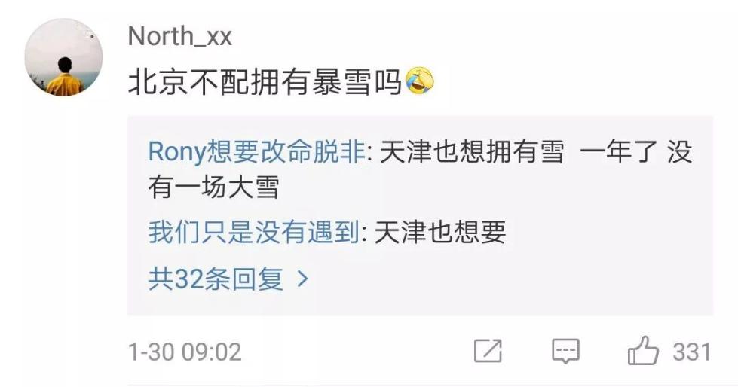View all replies via 共32条回复
The height and width of the screenshot is (387, 738).
click(216, 279)
